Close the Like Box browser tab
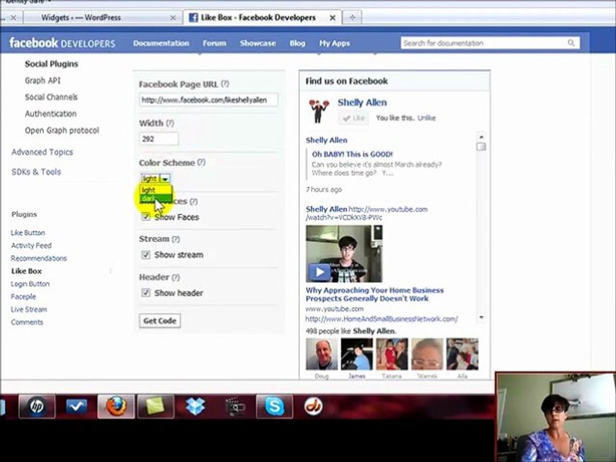 (332, 18)
